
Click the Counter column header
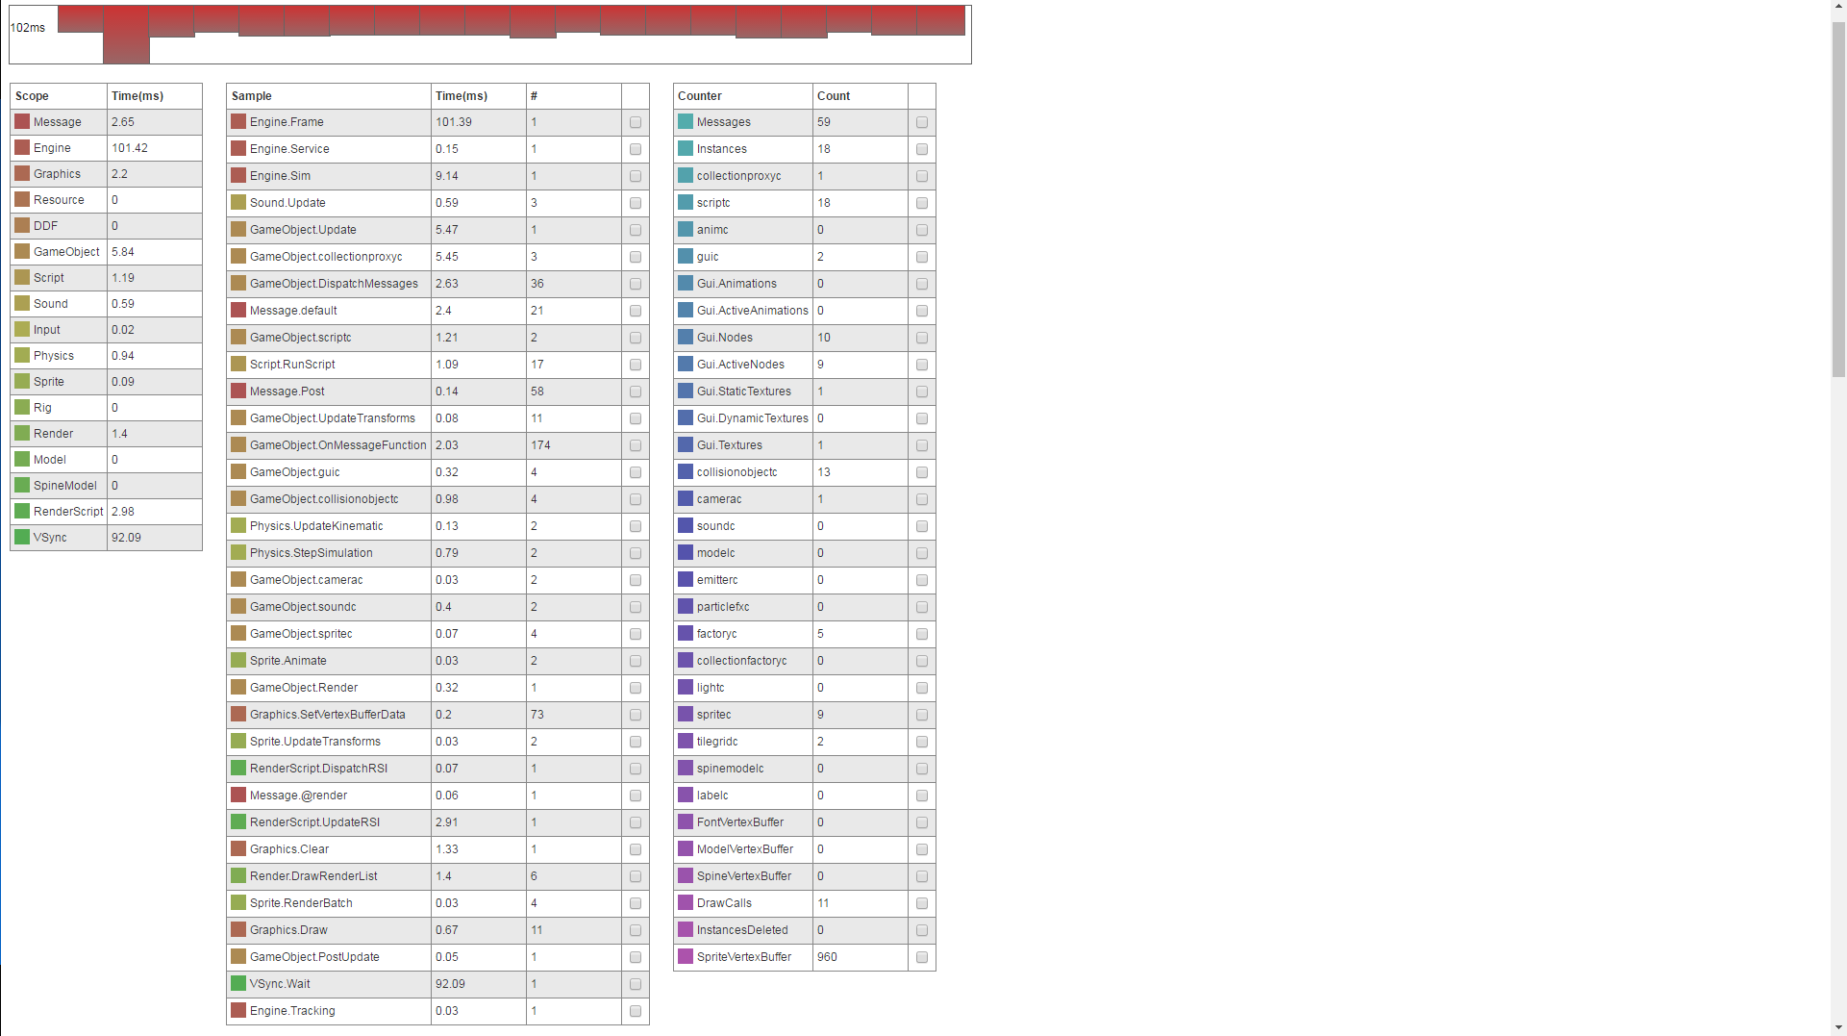click(743, 96)
